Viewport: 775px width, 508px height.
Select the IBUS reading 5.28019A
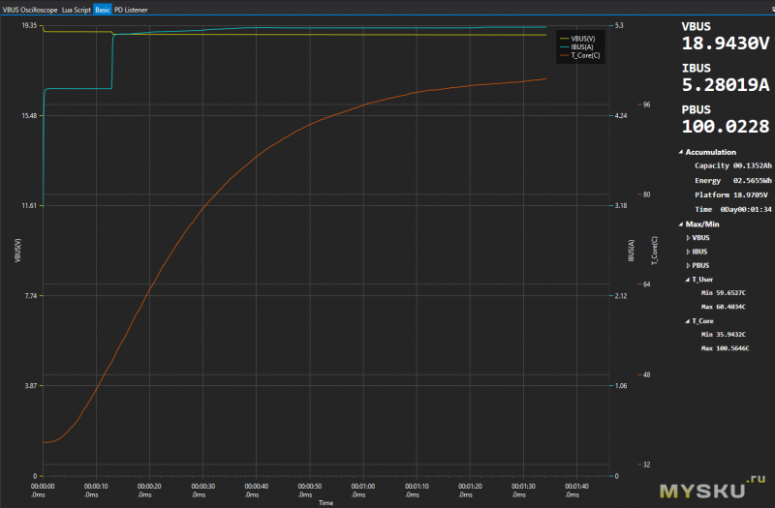(725, 85)
